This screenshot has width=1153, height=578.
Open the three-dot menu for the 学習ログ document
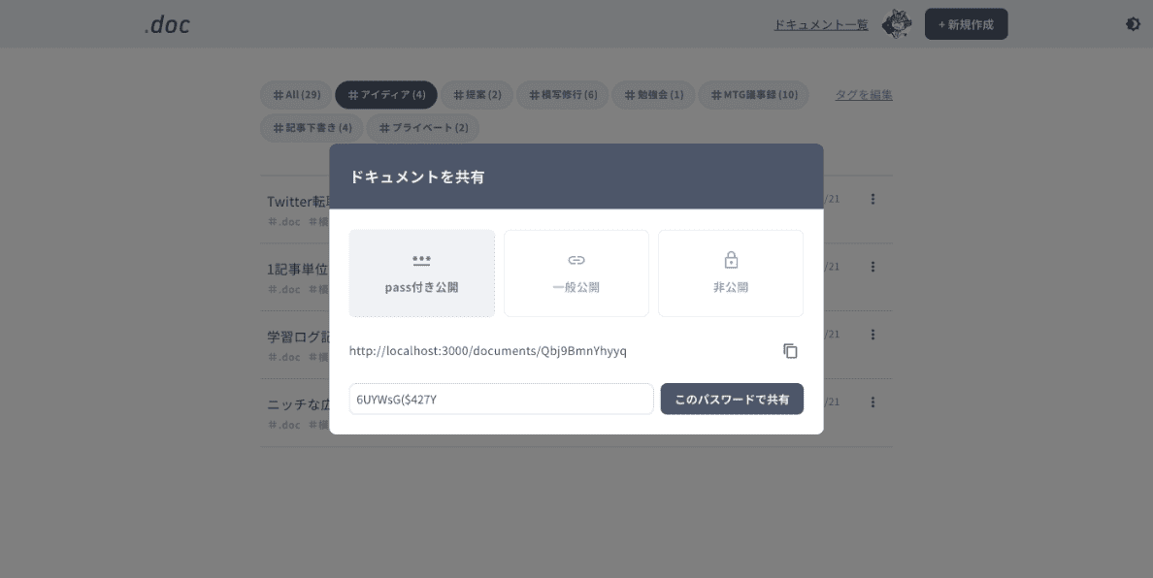coord(873,335)
